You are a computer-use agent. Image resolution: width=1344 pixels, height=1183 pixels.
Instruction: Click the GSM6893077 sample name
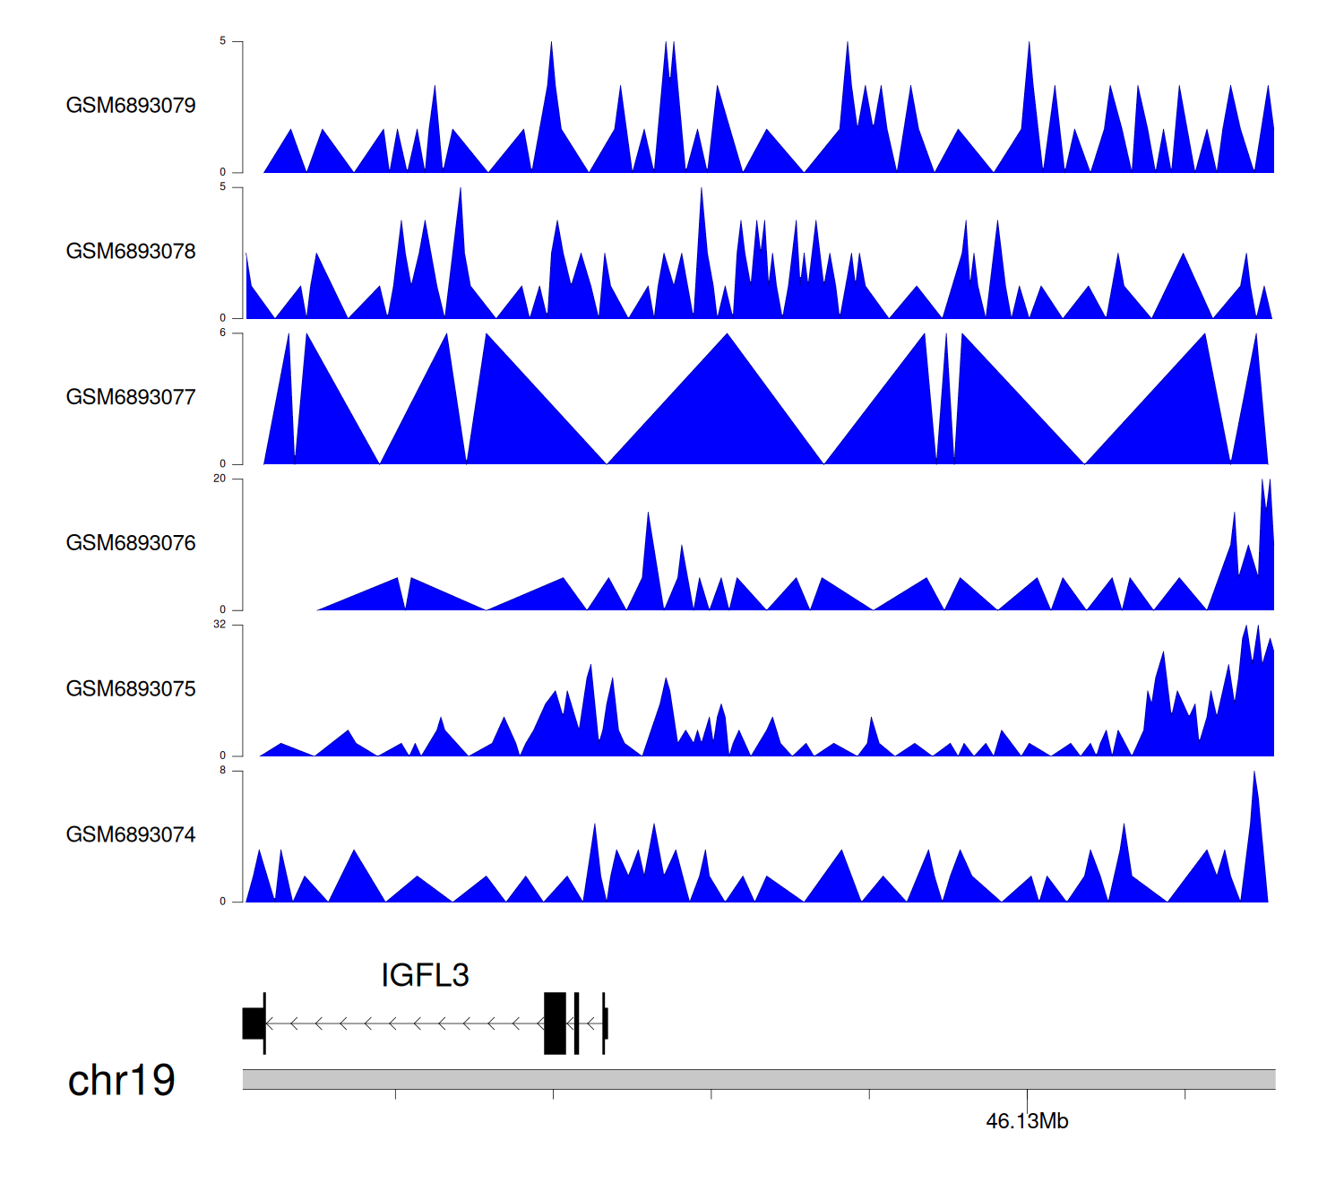tap(131, 397)
